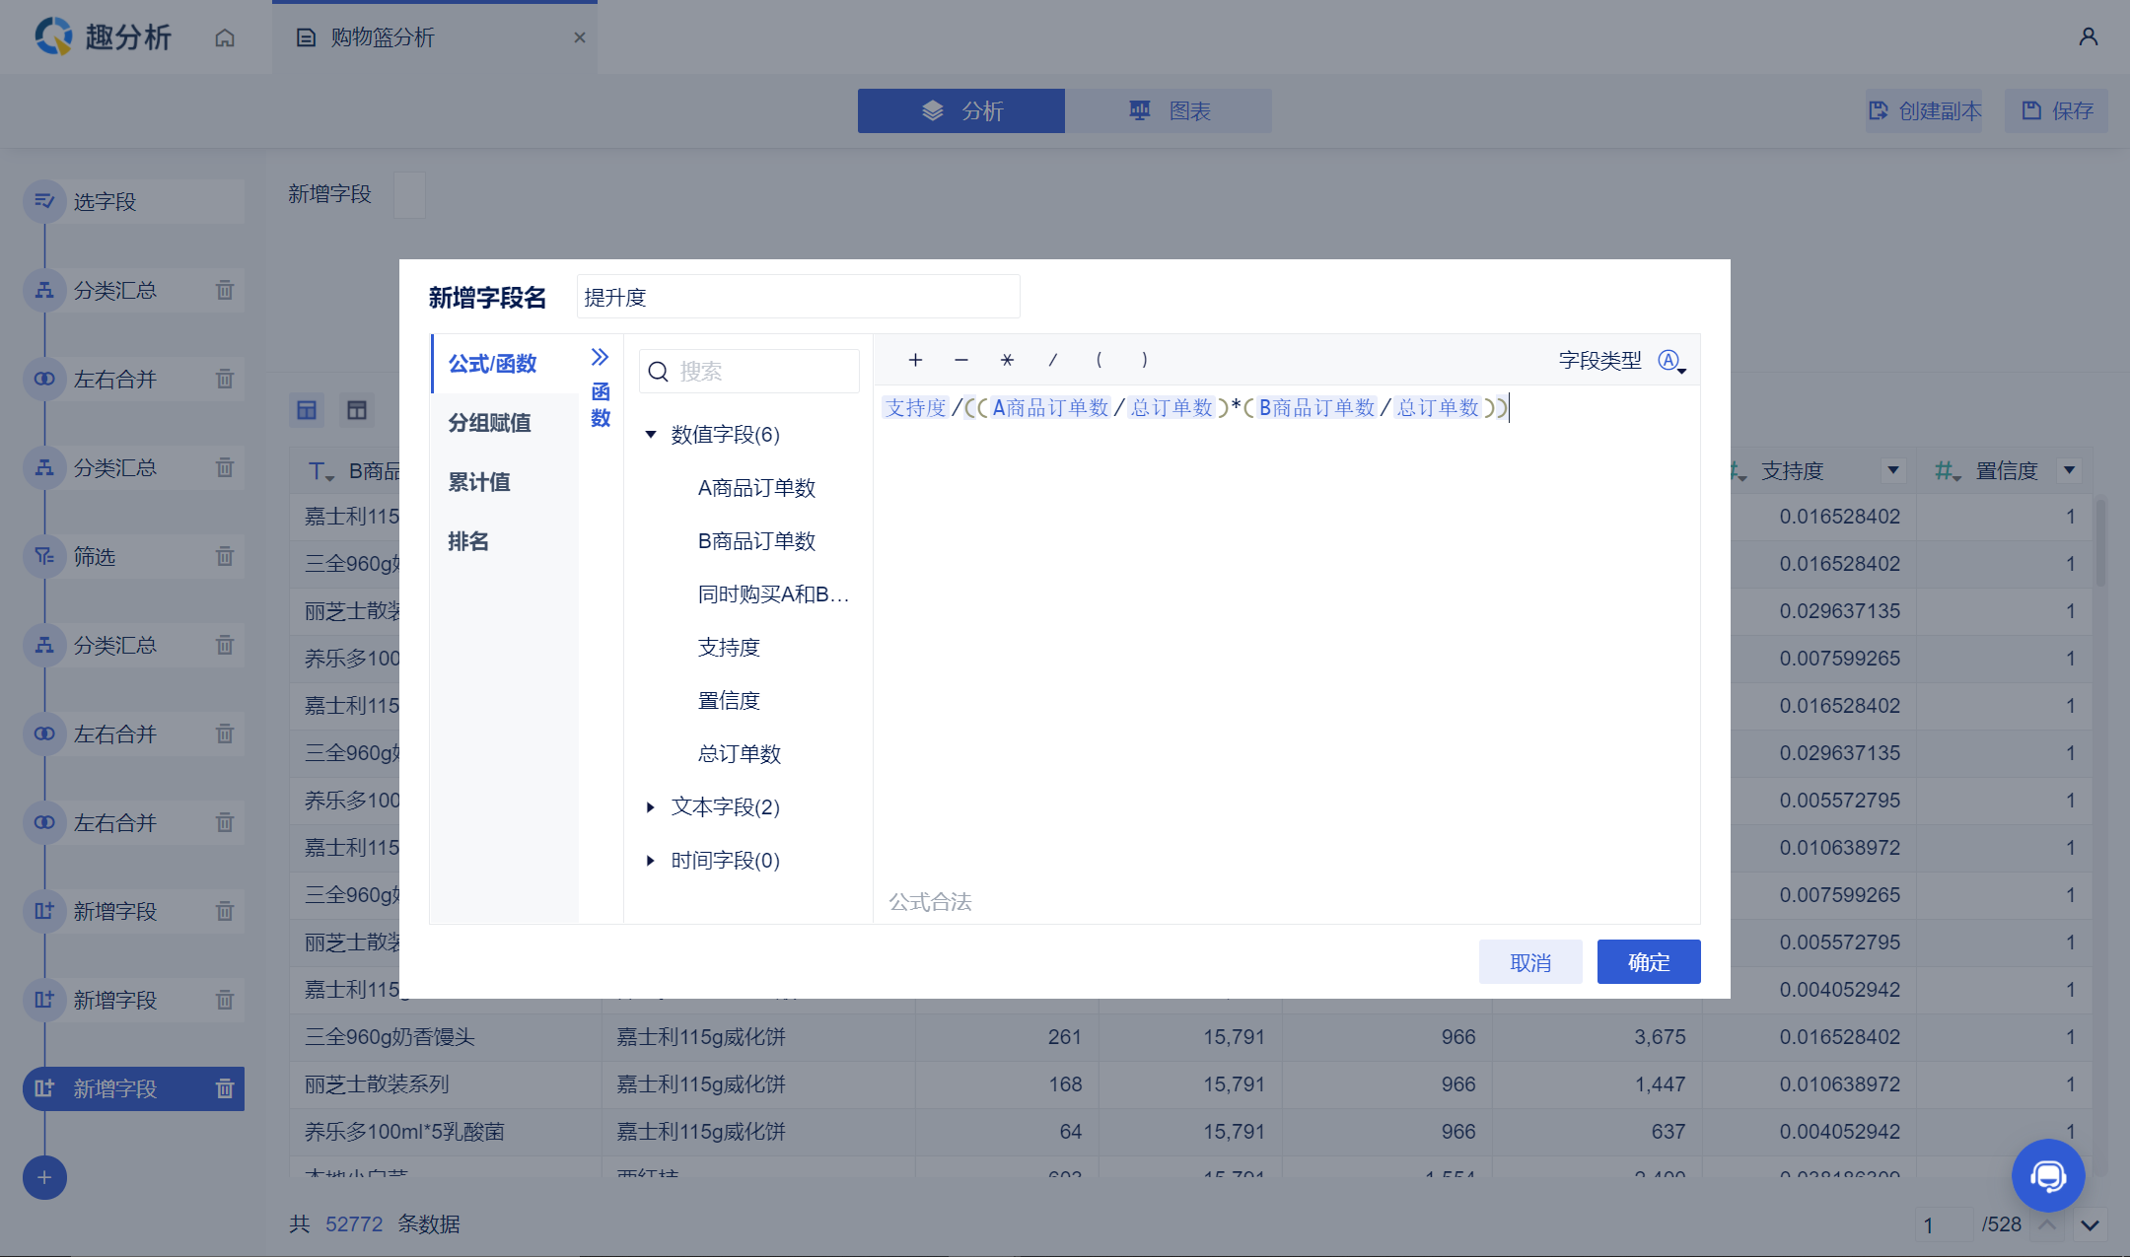This screenshot has width=2130, height=1257.
Task: Collapse the 数值字段(6) group
Action: click(651, 435)
